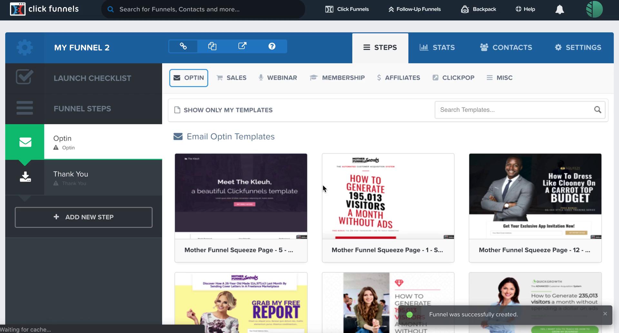Click the warning triangle under Optin step

click(x=56, y=147)
